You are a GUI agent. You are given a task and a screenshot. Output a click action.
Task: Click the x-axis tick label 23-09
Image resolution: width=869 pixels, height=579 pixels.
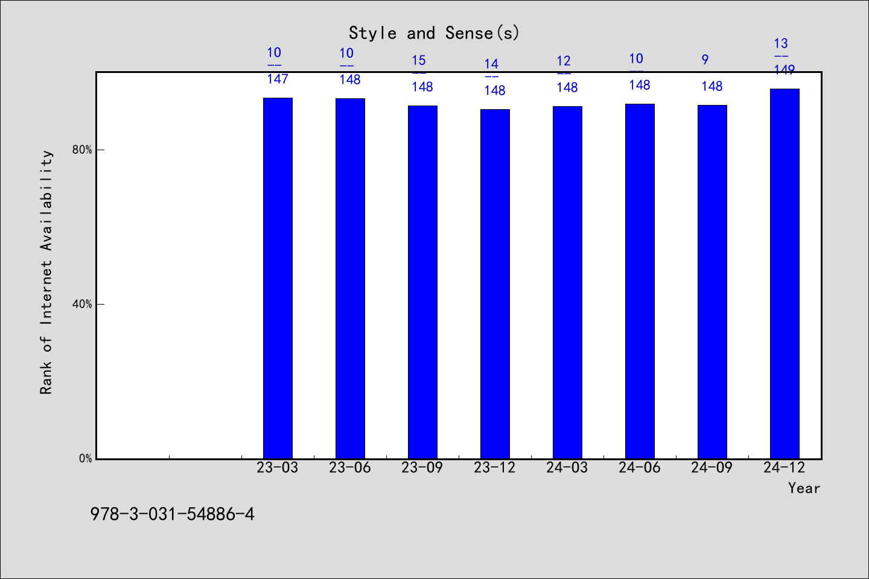coord(422,467)
